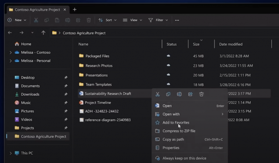Image resolution: width=279 pixels, height=163 pixels.
Task: Click the Copy icon in context menu
Action: (168, 94)
